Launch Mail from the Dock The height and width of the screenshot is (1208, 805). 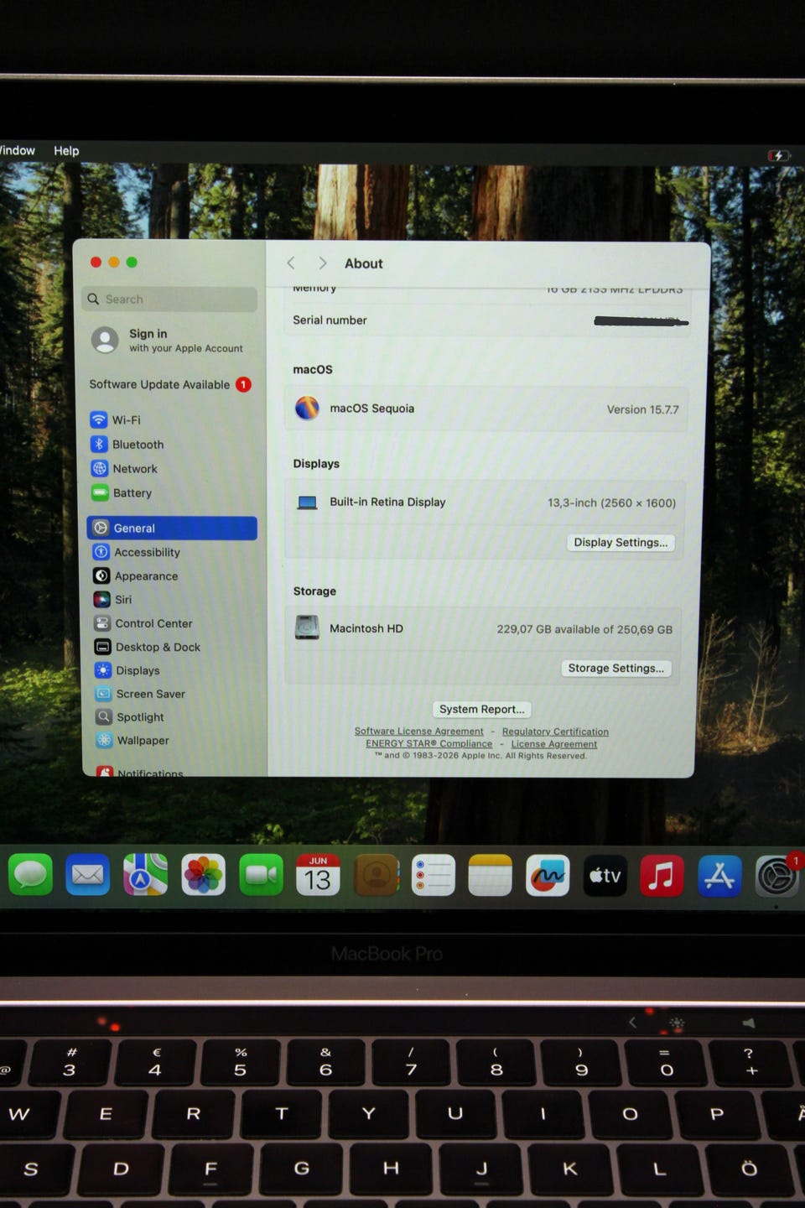[88, 875]
